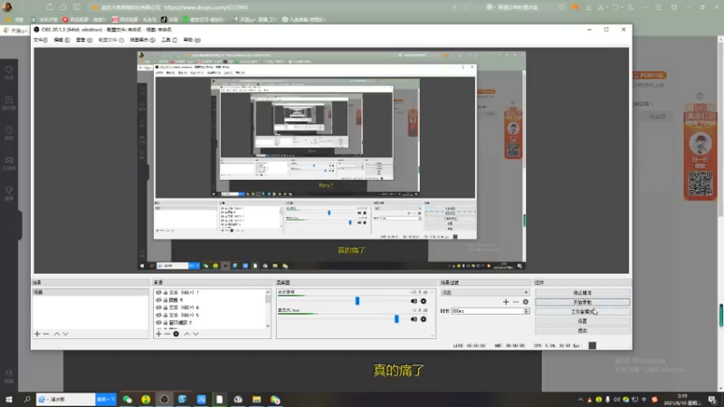Image resolution: width=724 pixels, height=407 pixels.
Task: Toggle visibility of 图像 5 source
Action: 158,300
